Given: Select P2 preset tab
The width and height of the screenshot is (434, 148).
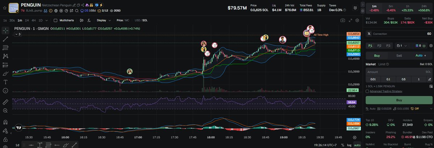Looking at the screenshot, I should point(379,46).
